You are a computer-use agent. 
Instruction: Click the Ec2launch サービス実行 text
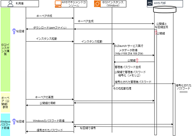click(129, 46)
